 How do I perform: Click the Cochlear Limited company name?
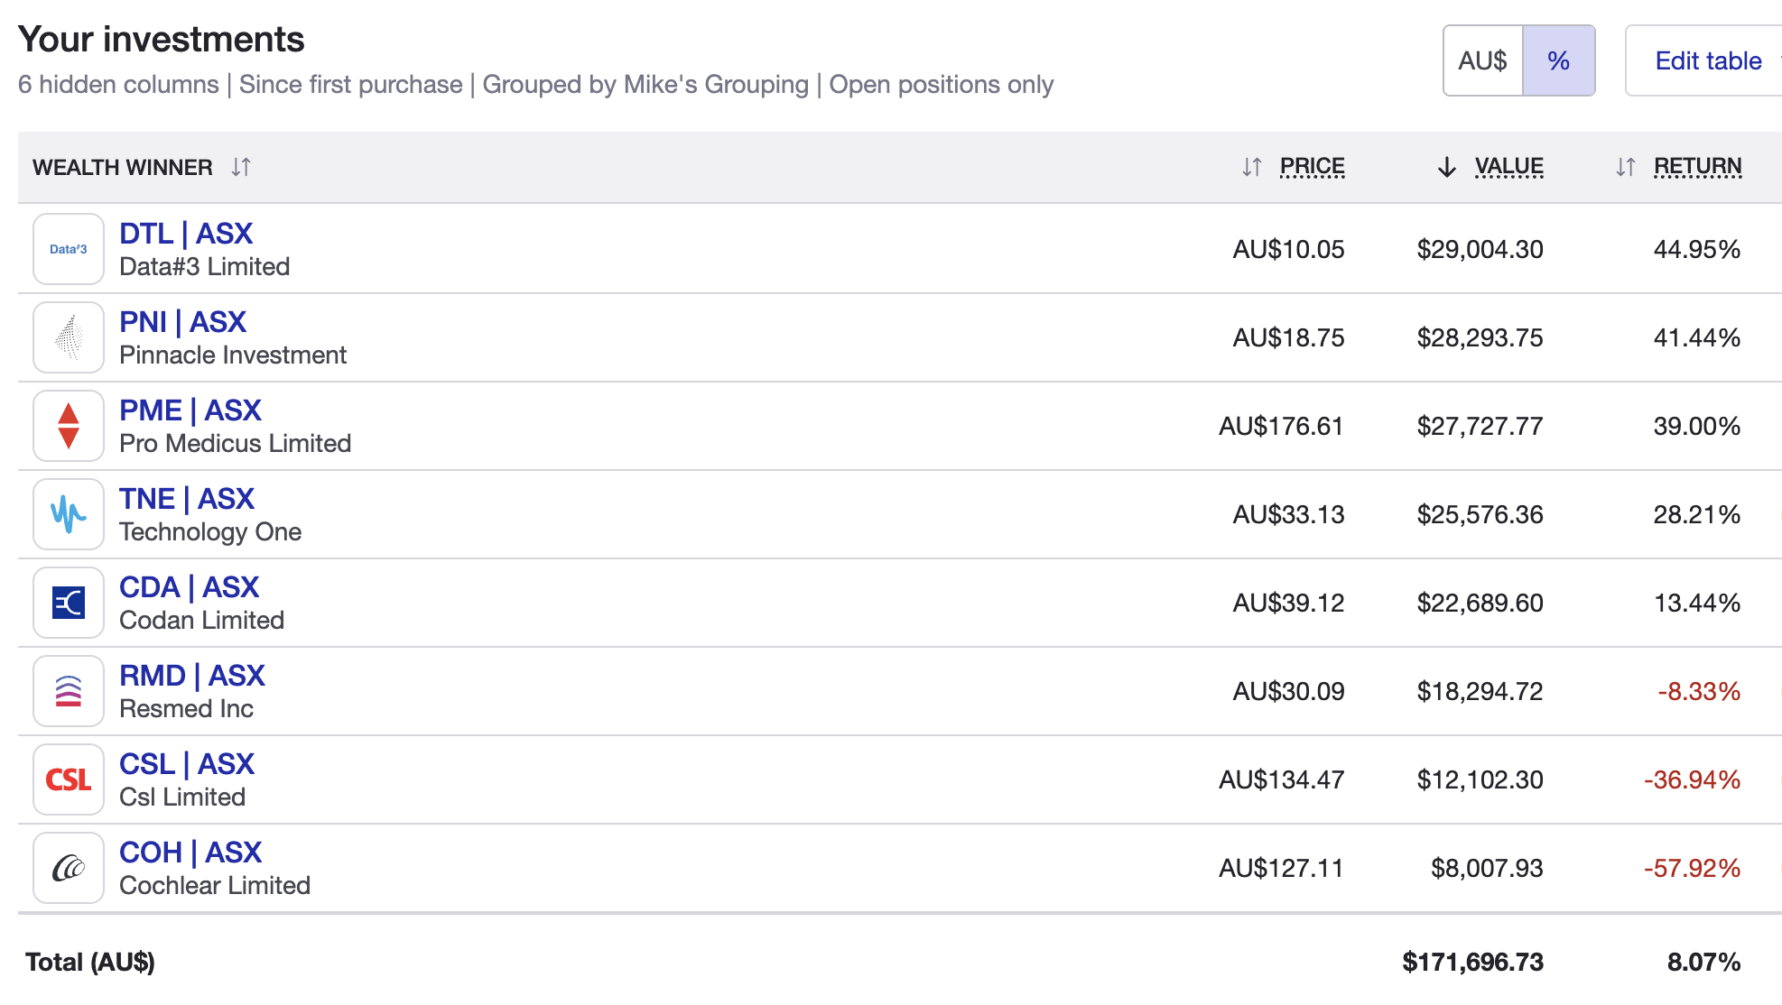215,886
